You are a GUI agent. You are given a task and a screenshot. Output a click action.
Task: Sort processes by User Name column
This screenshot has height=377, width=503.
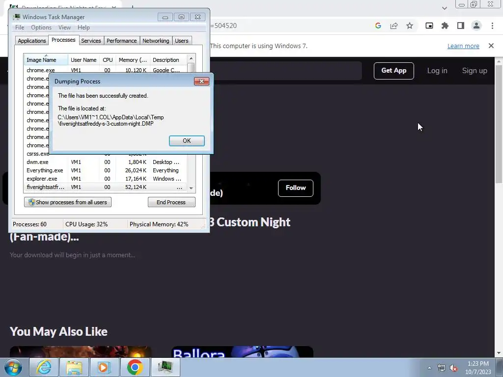pyautogui.click(x=84, y=59)
